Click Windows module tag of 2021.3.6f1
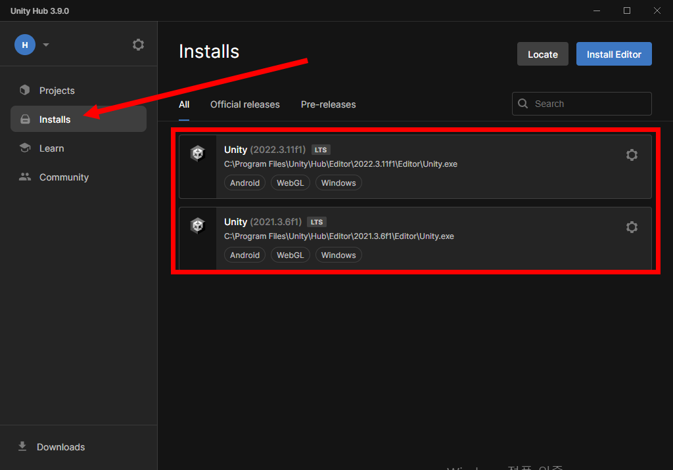This screenshot has width=673, height=470. pos(338,255)
